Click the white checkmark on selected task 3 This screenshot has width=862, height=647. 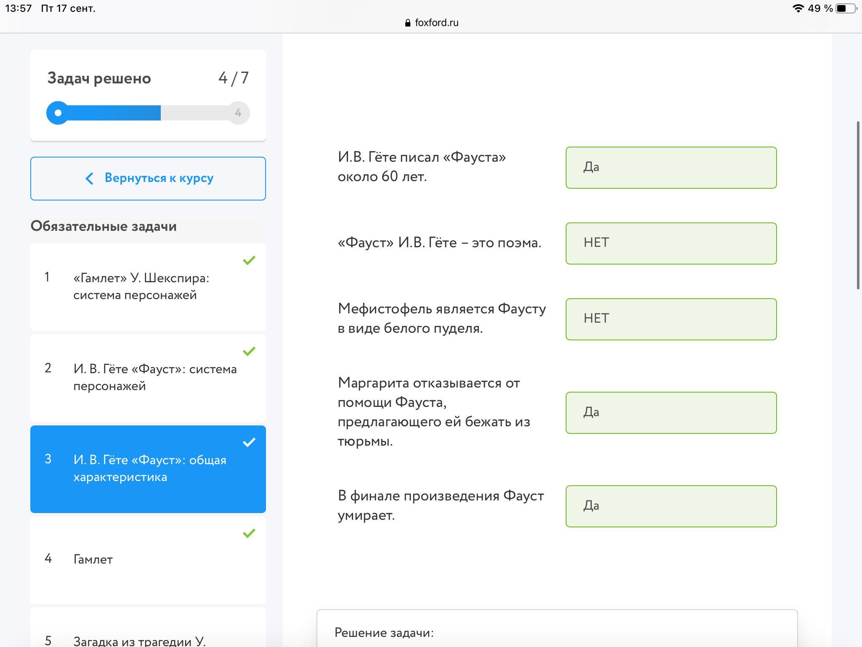[249, 442]
